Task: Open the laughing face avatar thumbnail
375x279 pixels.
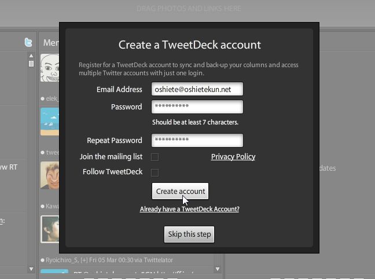Action: point(50,175)
